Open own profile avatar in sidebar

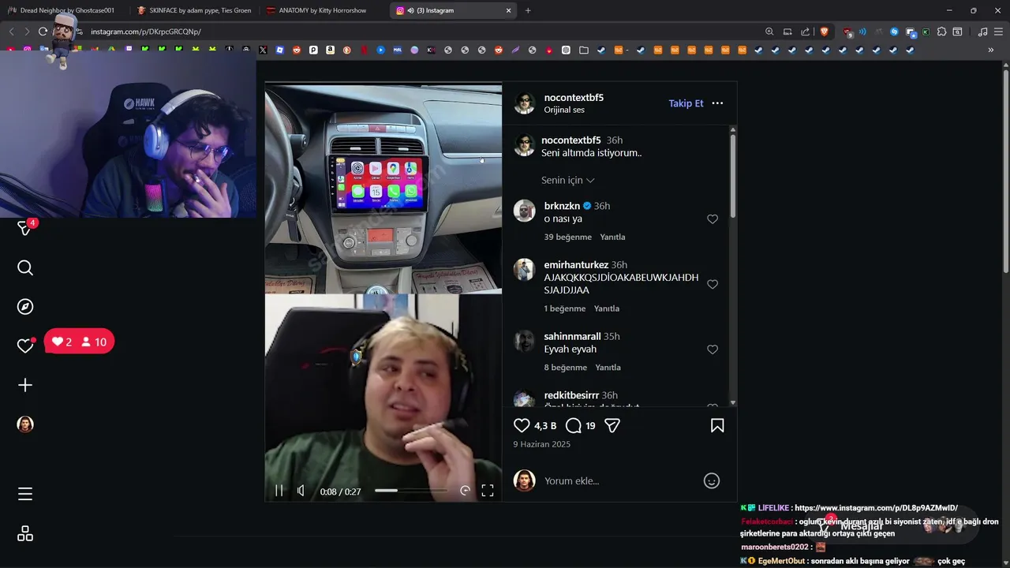pyautogui.click(x=25, y=424)
